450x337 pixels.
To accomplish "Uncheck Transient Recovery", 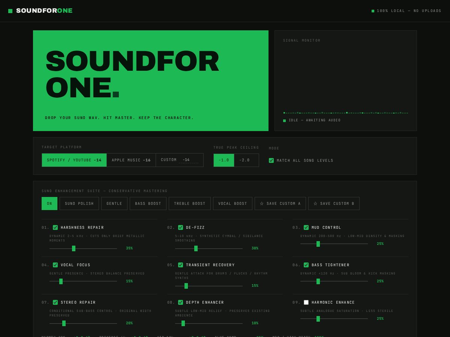I will (180, 265).
